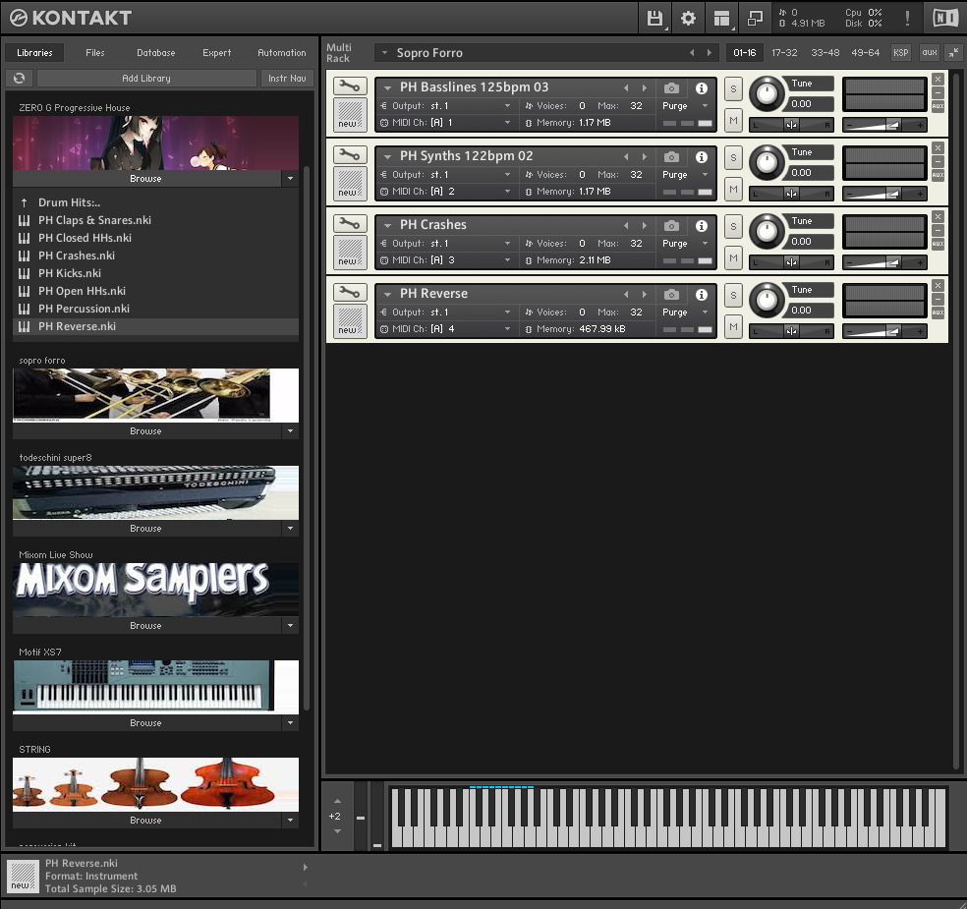Screen dimensions: 967x909
Task: Click the Native Instruments NI logo
Action: pos(945,18)
